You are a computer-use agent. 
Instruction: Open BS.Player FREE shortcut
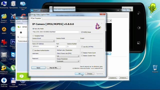tap(13, 31)
